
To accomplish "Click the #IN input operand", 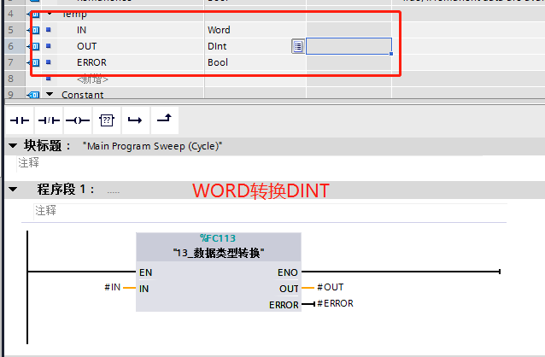I will click(x=113, y=287).
